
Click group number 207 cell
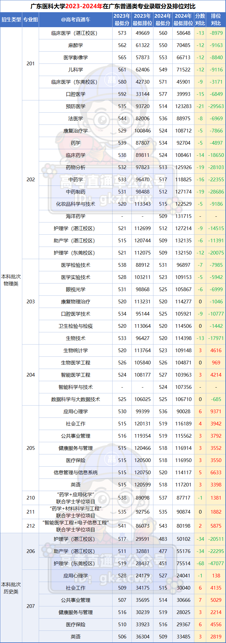point(30,606)
